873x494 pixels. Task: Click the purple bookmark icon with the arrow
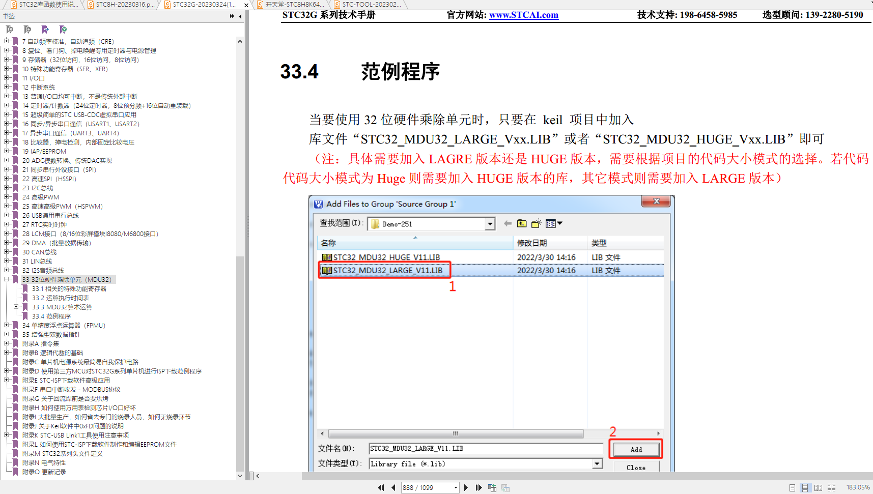coord(45,30)
